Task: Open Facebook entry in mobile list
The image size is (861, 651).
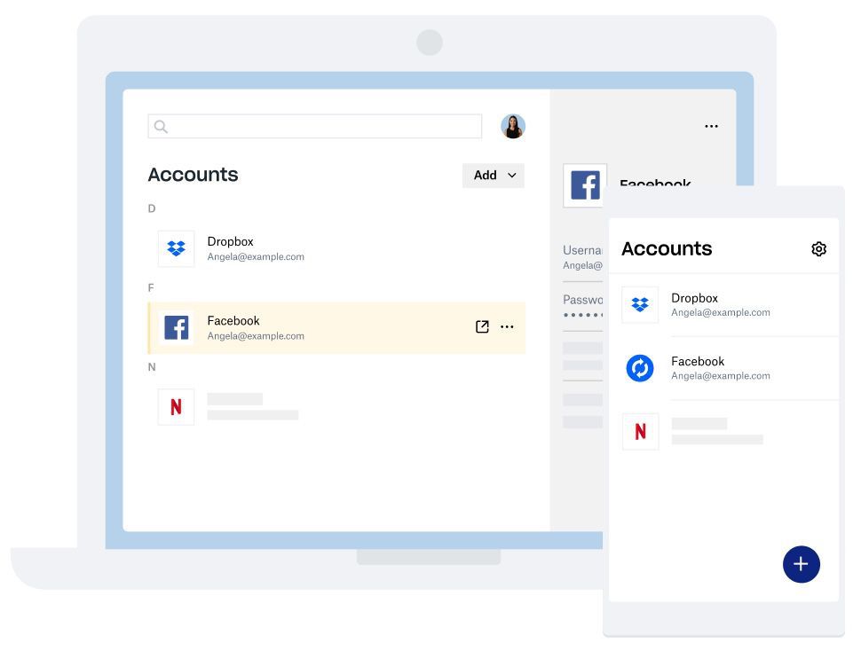Action: click(x=724, y=368)
